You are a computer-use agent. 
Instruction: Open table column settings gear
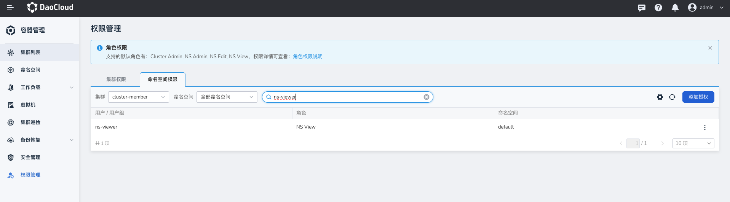pos(660,97)
